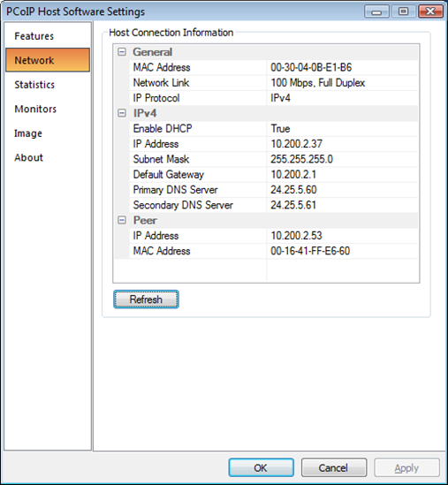This screenshot has width=448, height=485.
Task: Maximize the PCoIP settings window
Action: coord(403,11)
